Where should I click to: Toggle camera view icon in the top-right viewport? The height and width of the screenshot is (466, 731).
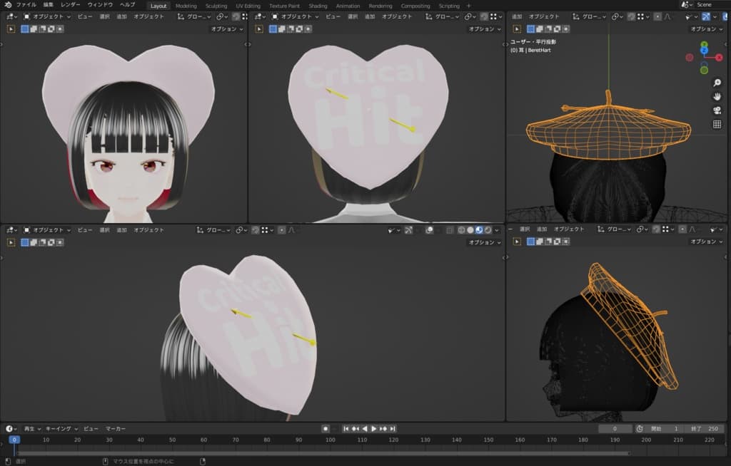coord(717,110)
